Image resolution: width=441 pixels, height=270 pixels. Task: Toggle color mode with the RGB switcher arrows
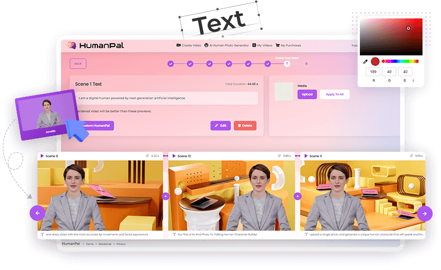pyautogui.click(x=413, y=80)
